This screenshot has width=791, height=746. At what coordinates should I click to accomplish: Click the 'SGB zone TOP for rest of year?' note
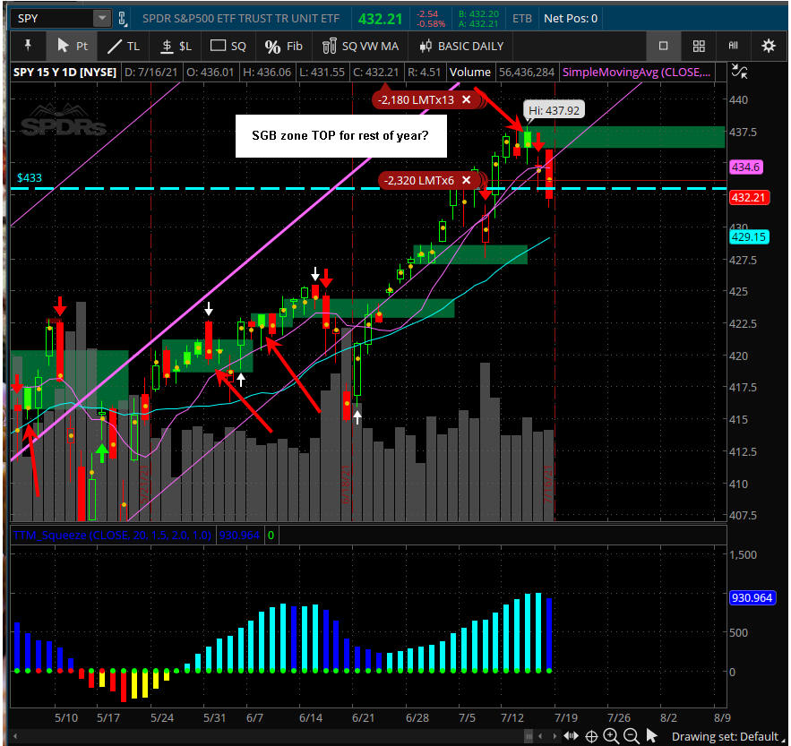click(341, 136)
